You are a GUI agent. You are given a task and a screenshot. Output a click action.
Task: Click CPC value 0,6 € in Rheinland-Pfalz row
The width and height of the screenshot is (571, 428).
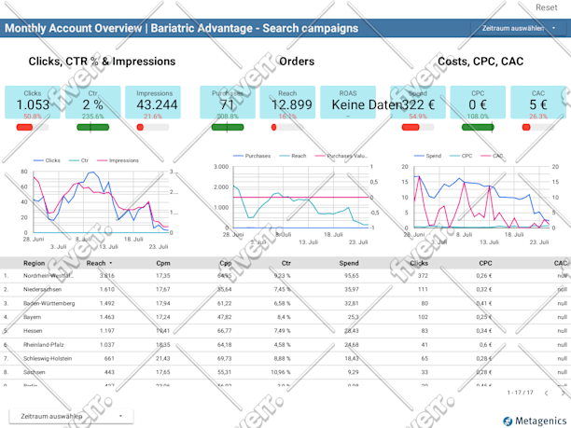tap(485, 345)
